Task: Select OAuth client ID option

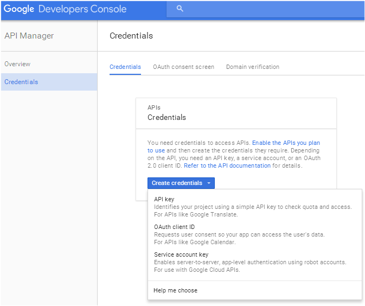Action: point(174,227)
